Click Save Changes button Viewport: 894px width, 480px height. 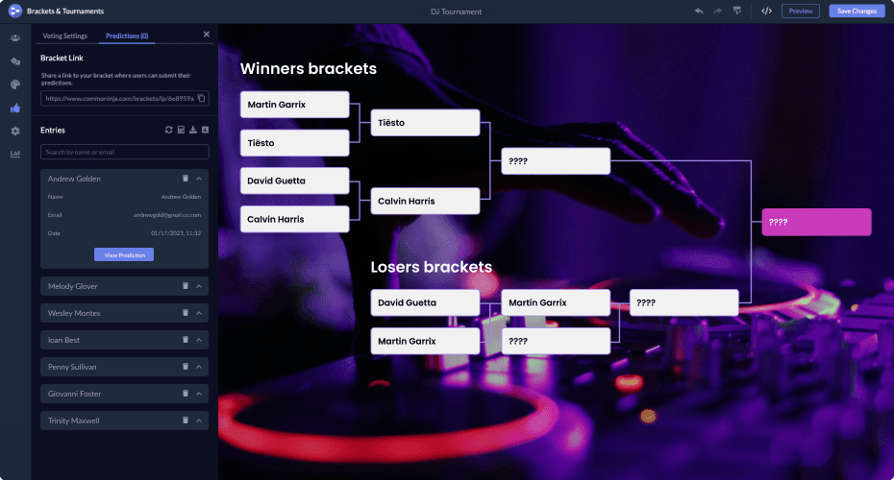pyautogui.click(x=857, y=11)
